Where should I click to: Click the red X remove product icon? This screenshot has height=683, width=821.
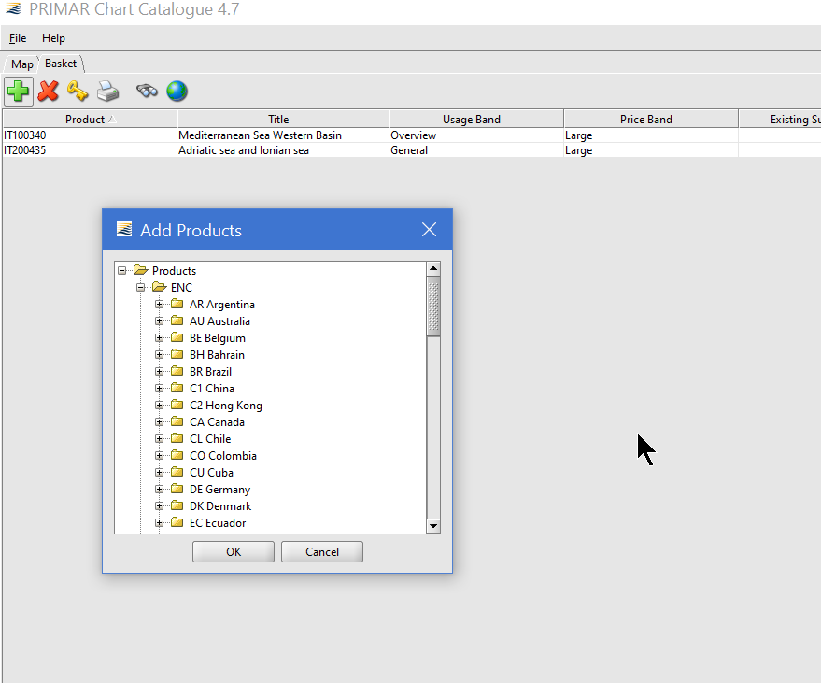pyautogui.click(x=49, y=92)
